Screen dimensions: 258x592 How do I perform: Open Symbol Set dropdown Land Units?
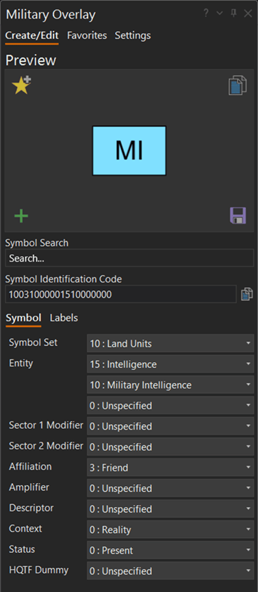[170, 343]
